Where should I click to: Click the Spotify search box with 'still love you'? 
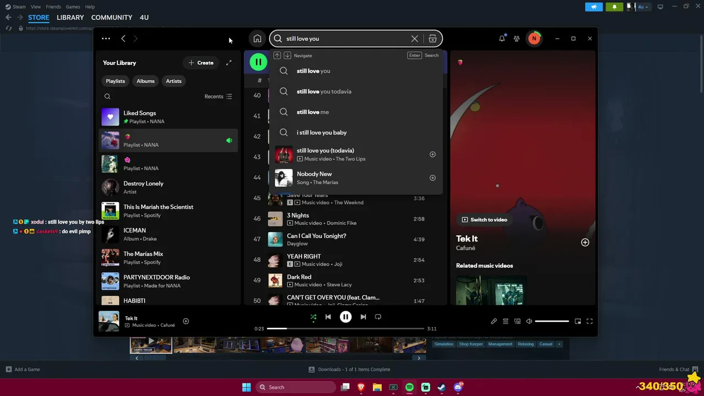[x=356, y=38]
